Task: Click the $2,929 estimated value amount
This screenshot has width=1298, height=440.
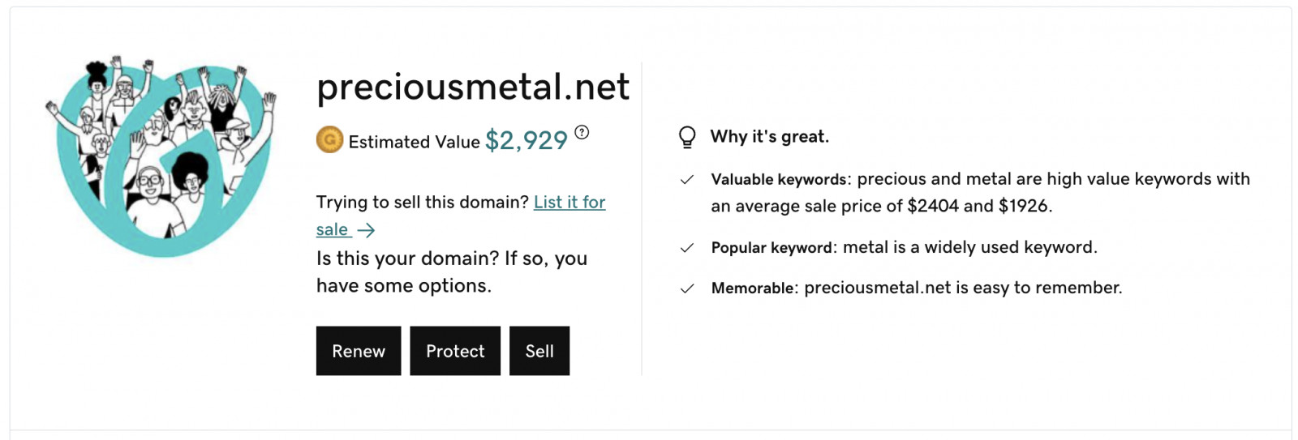Action: (x=527, y=141)
